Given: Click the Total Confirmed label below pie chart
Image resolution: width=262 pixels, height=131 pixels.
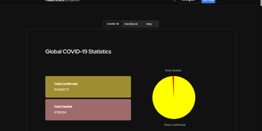Looking at the screenshot, I should (174, 125).
